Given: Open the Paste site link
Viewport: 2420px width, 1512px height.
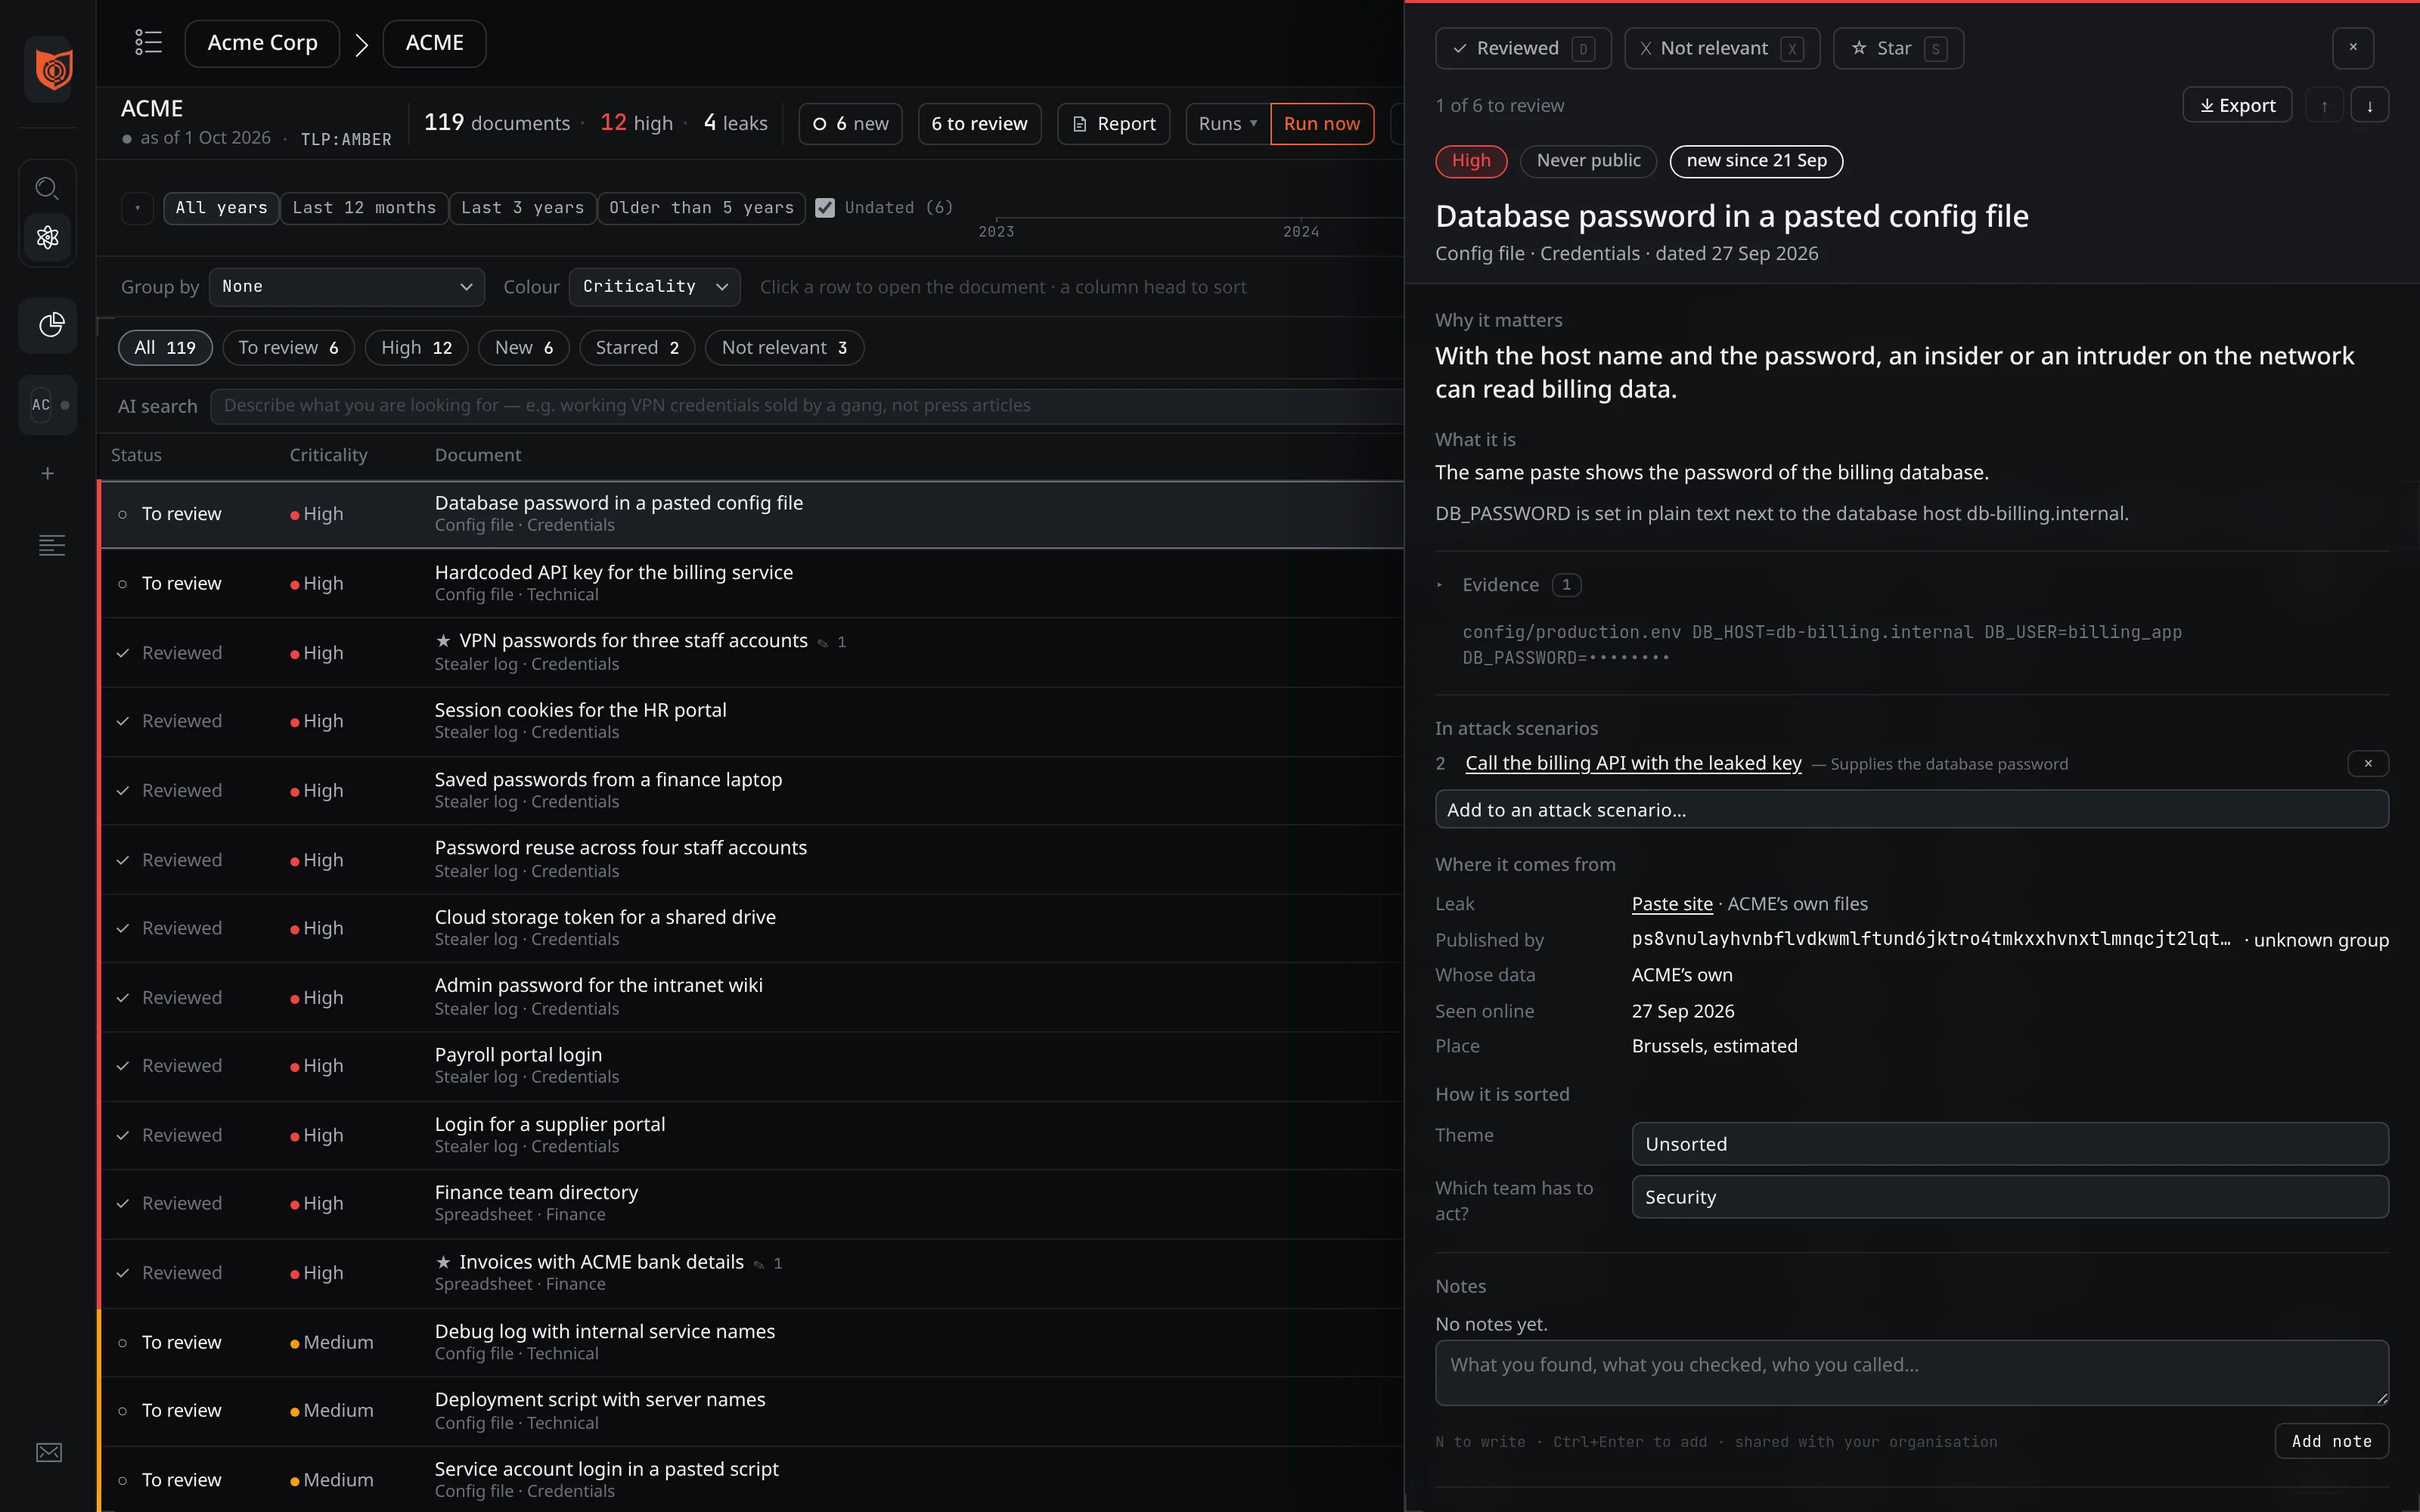Looking at the screenshot, I should coord(1672,904).
